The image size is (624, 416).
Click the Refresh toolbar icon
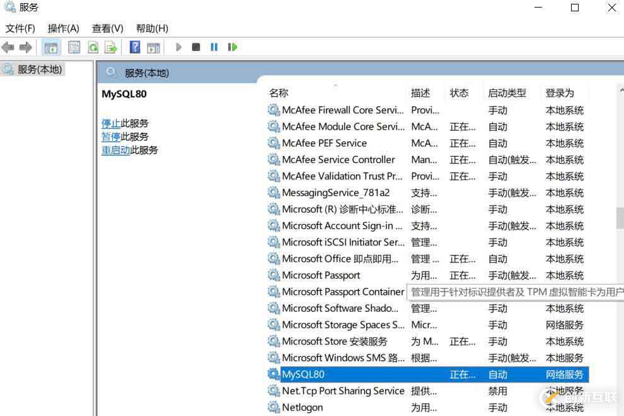click(93, 48)
